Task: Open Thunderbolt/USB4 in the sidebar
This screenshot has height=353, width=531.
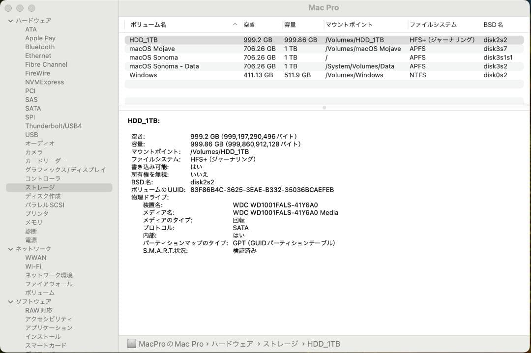Action: click(54, 126)
